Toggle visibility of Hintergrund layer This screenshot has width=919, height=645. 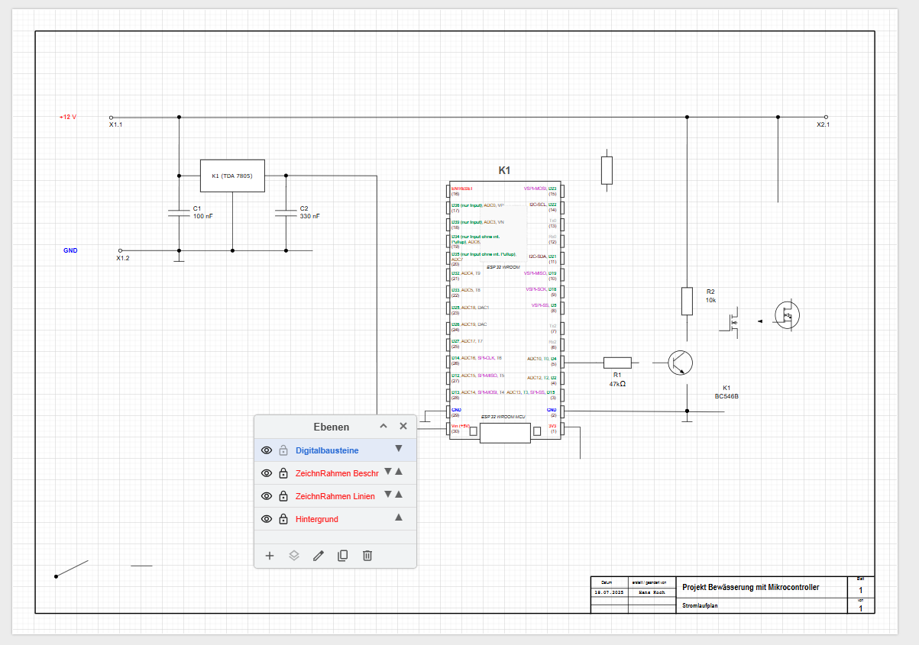pyautogui.click(x=267, y=519)
